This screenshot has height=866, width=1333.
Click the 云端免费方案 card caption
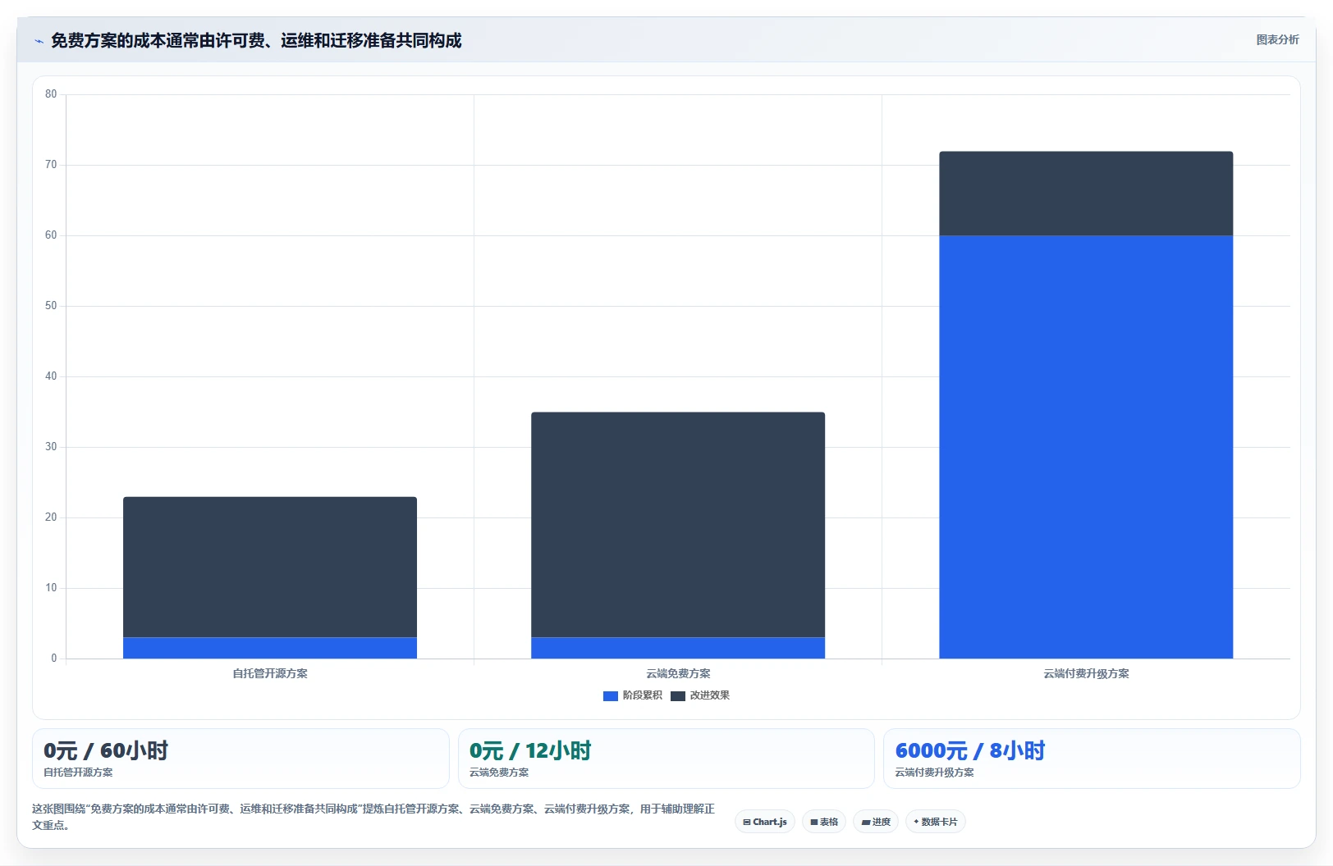coord(499,773)
